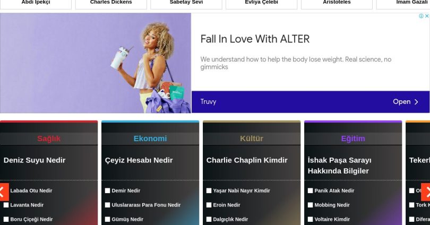Viewport: 430px width, 225px height.
Task: Check the box next to Demir Nedir
Action: [x=107, y=191]
